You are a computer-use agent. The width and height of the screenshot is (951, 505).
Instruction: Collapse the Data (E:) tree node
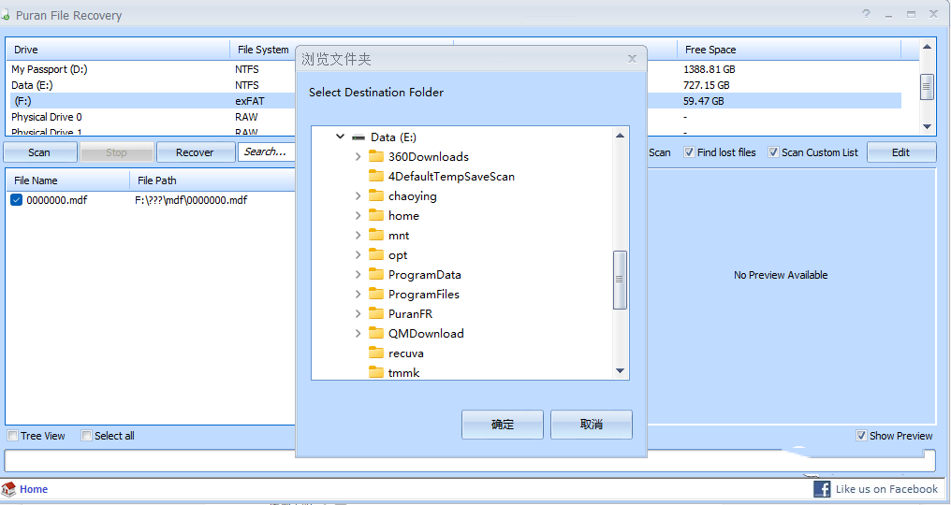[341, 137]
